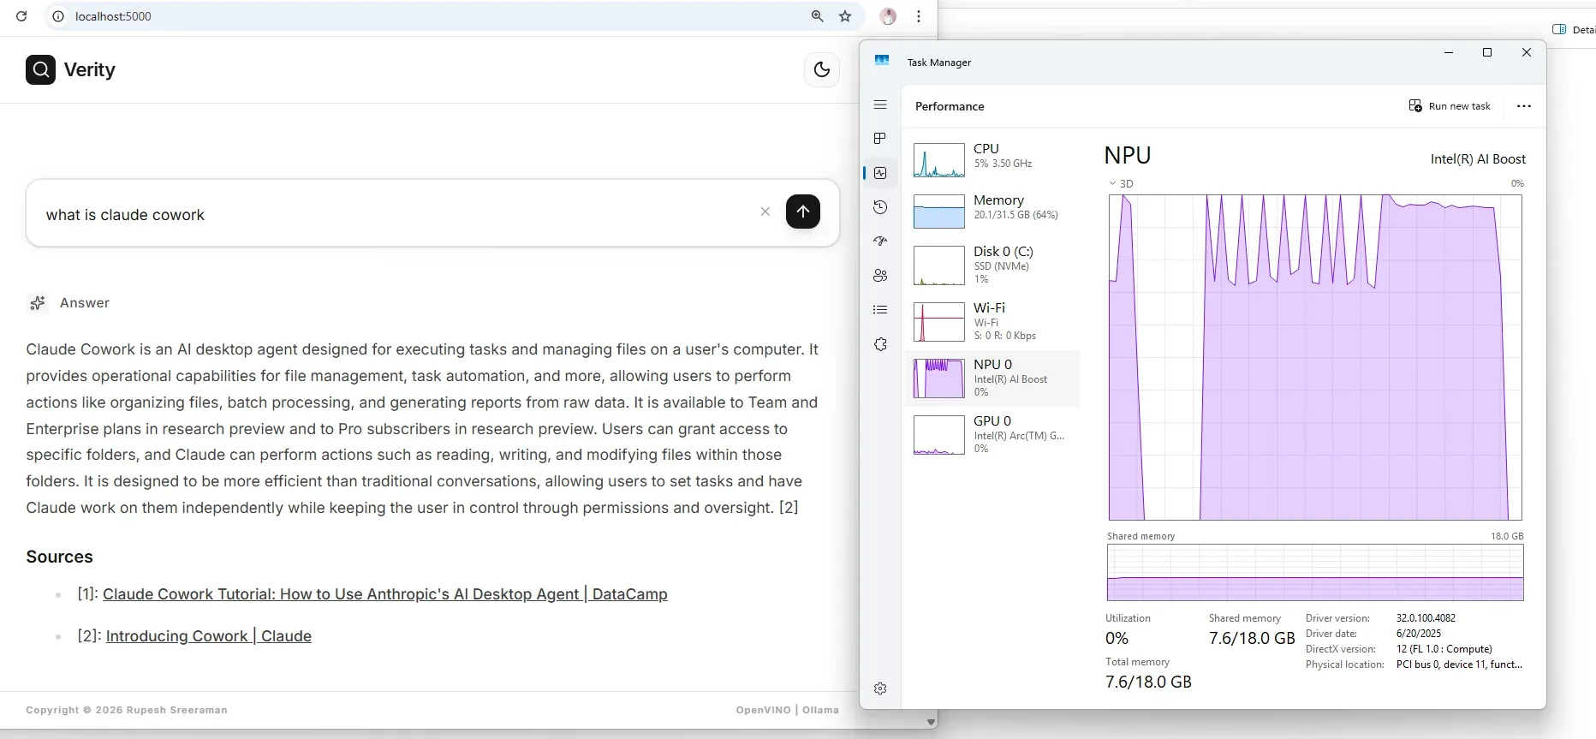
Task: Open App history in Task Manager sidebar
Action: 880,207
